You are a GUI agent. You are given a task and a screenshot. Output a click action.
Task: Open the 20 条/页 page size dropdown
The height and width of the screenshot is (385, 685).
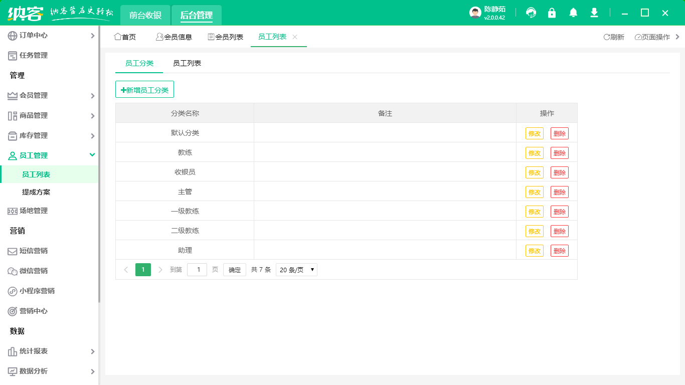296,269
